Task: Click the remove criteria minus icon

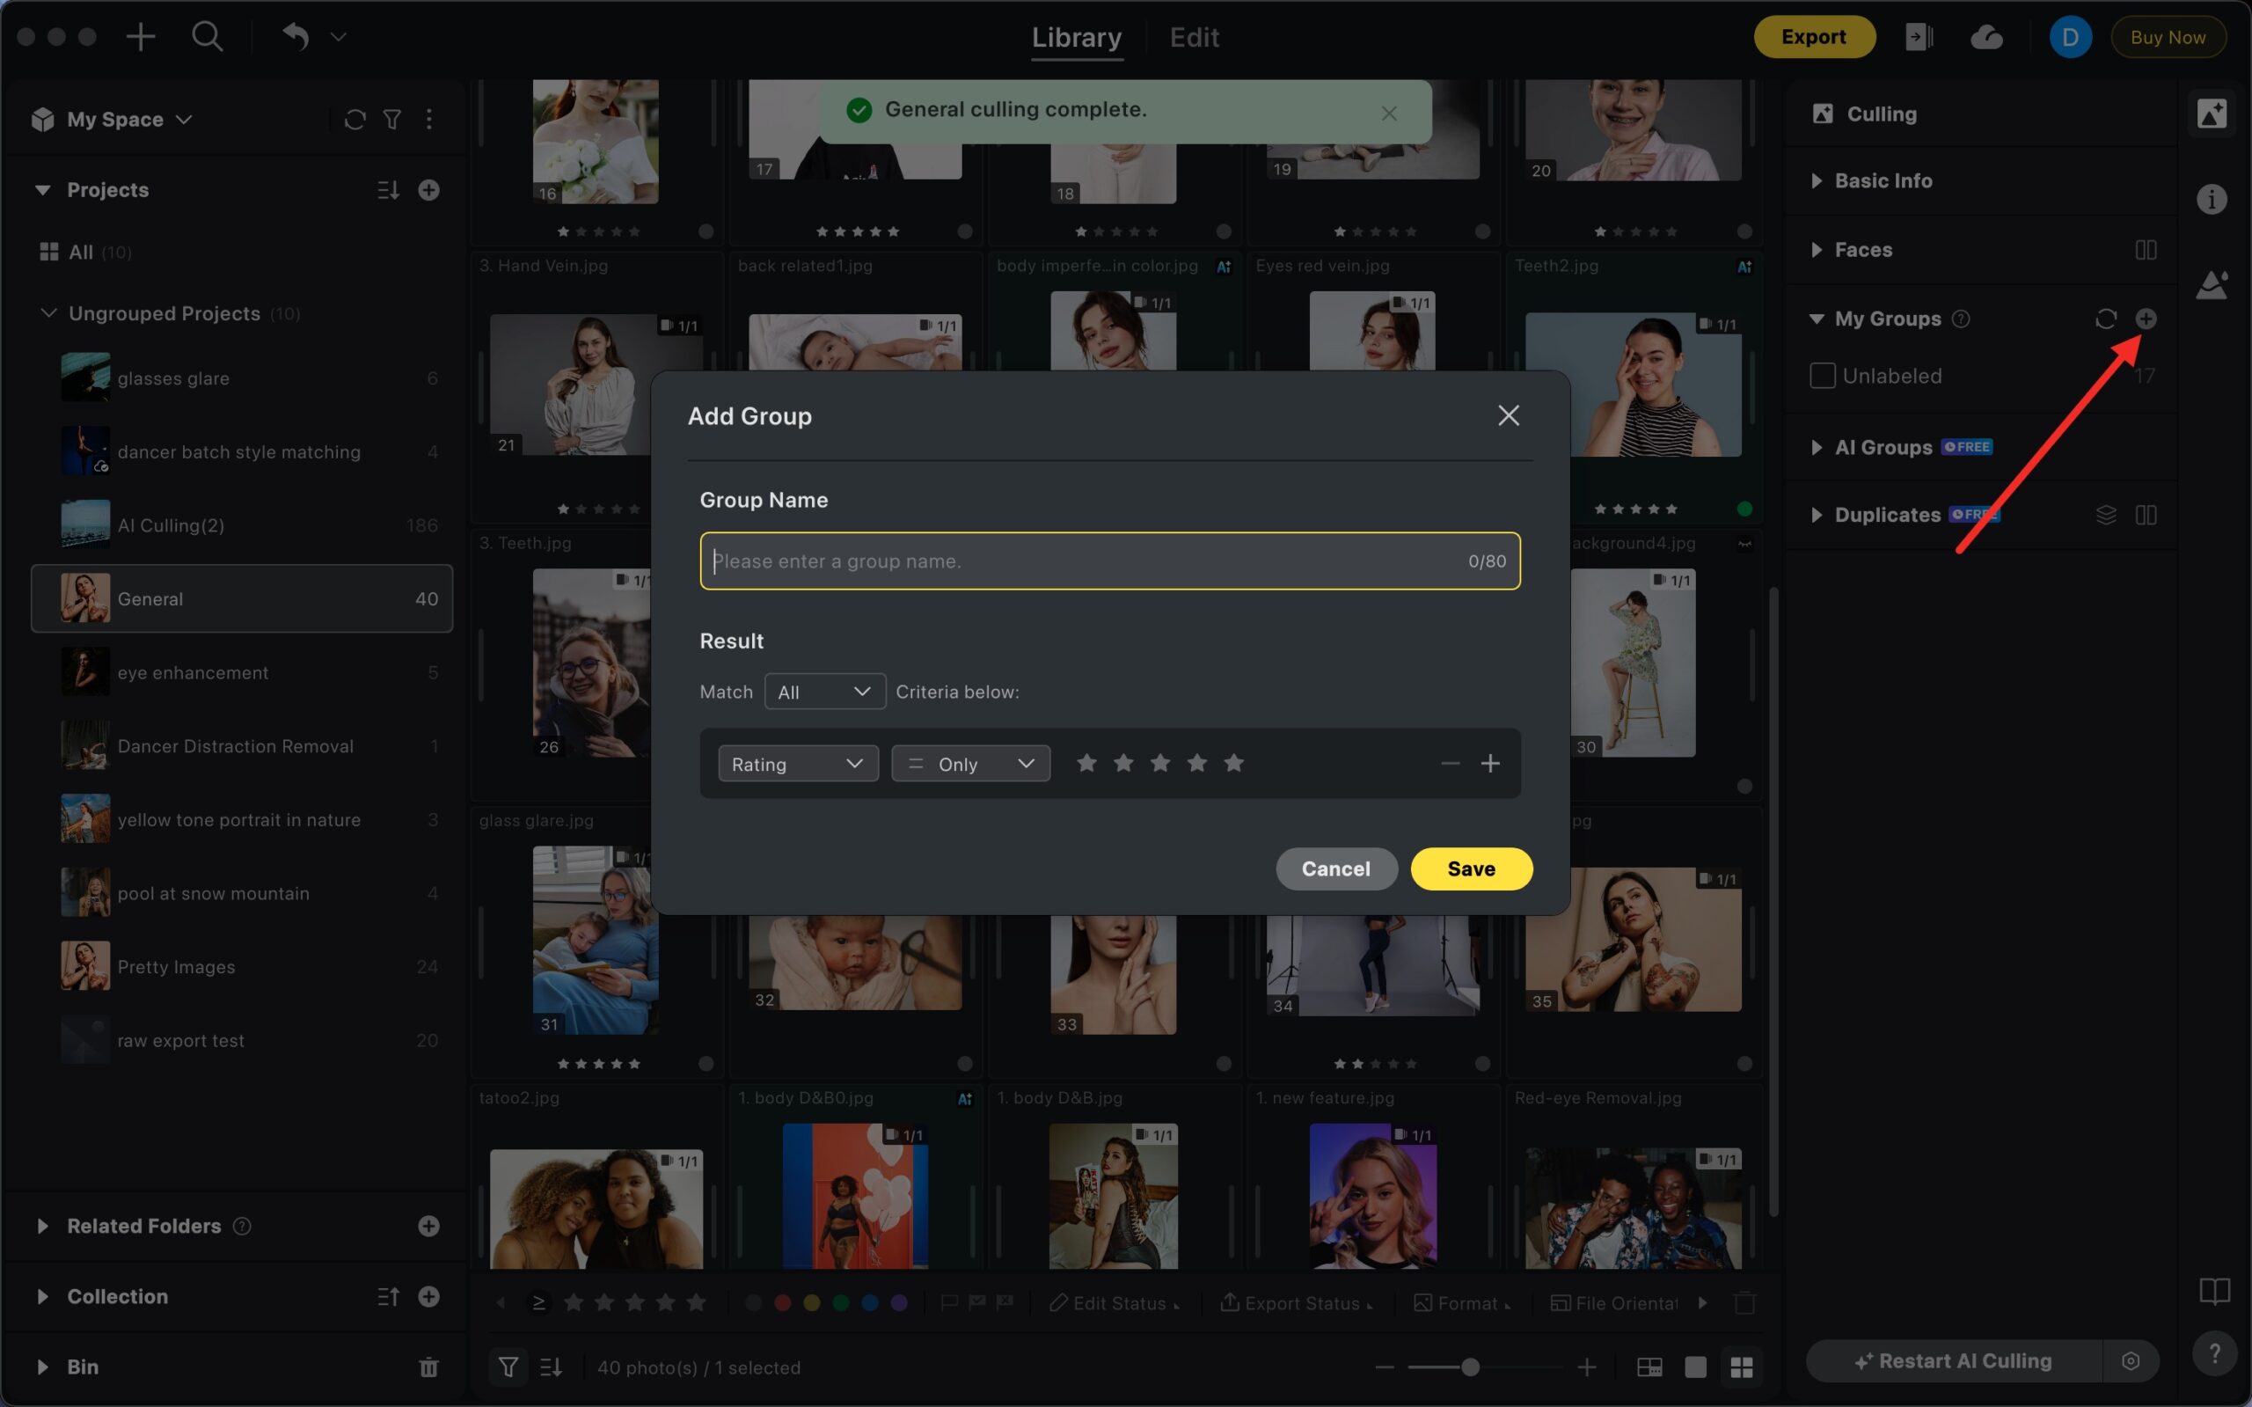Action: [x=1449, y=764]
